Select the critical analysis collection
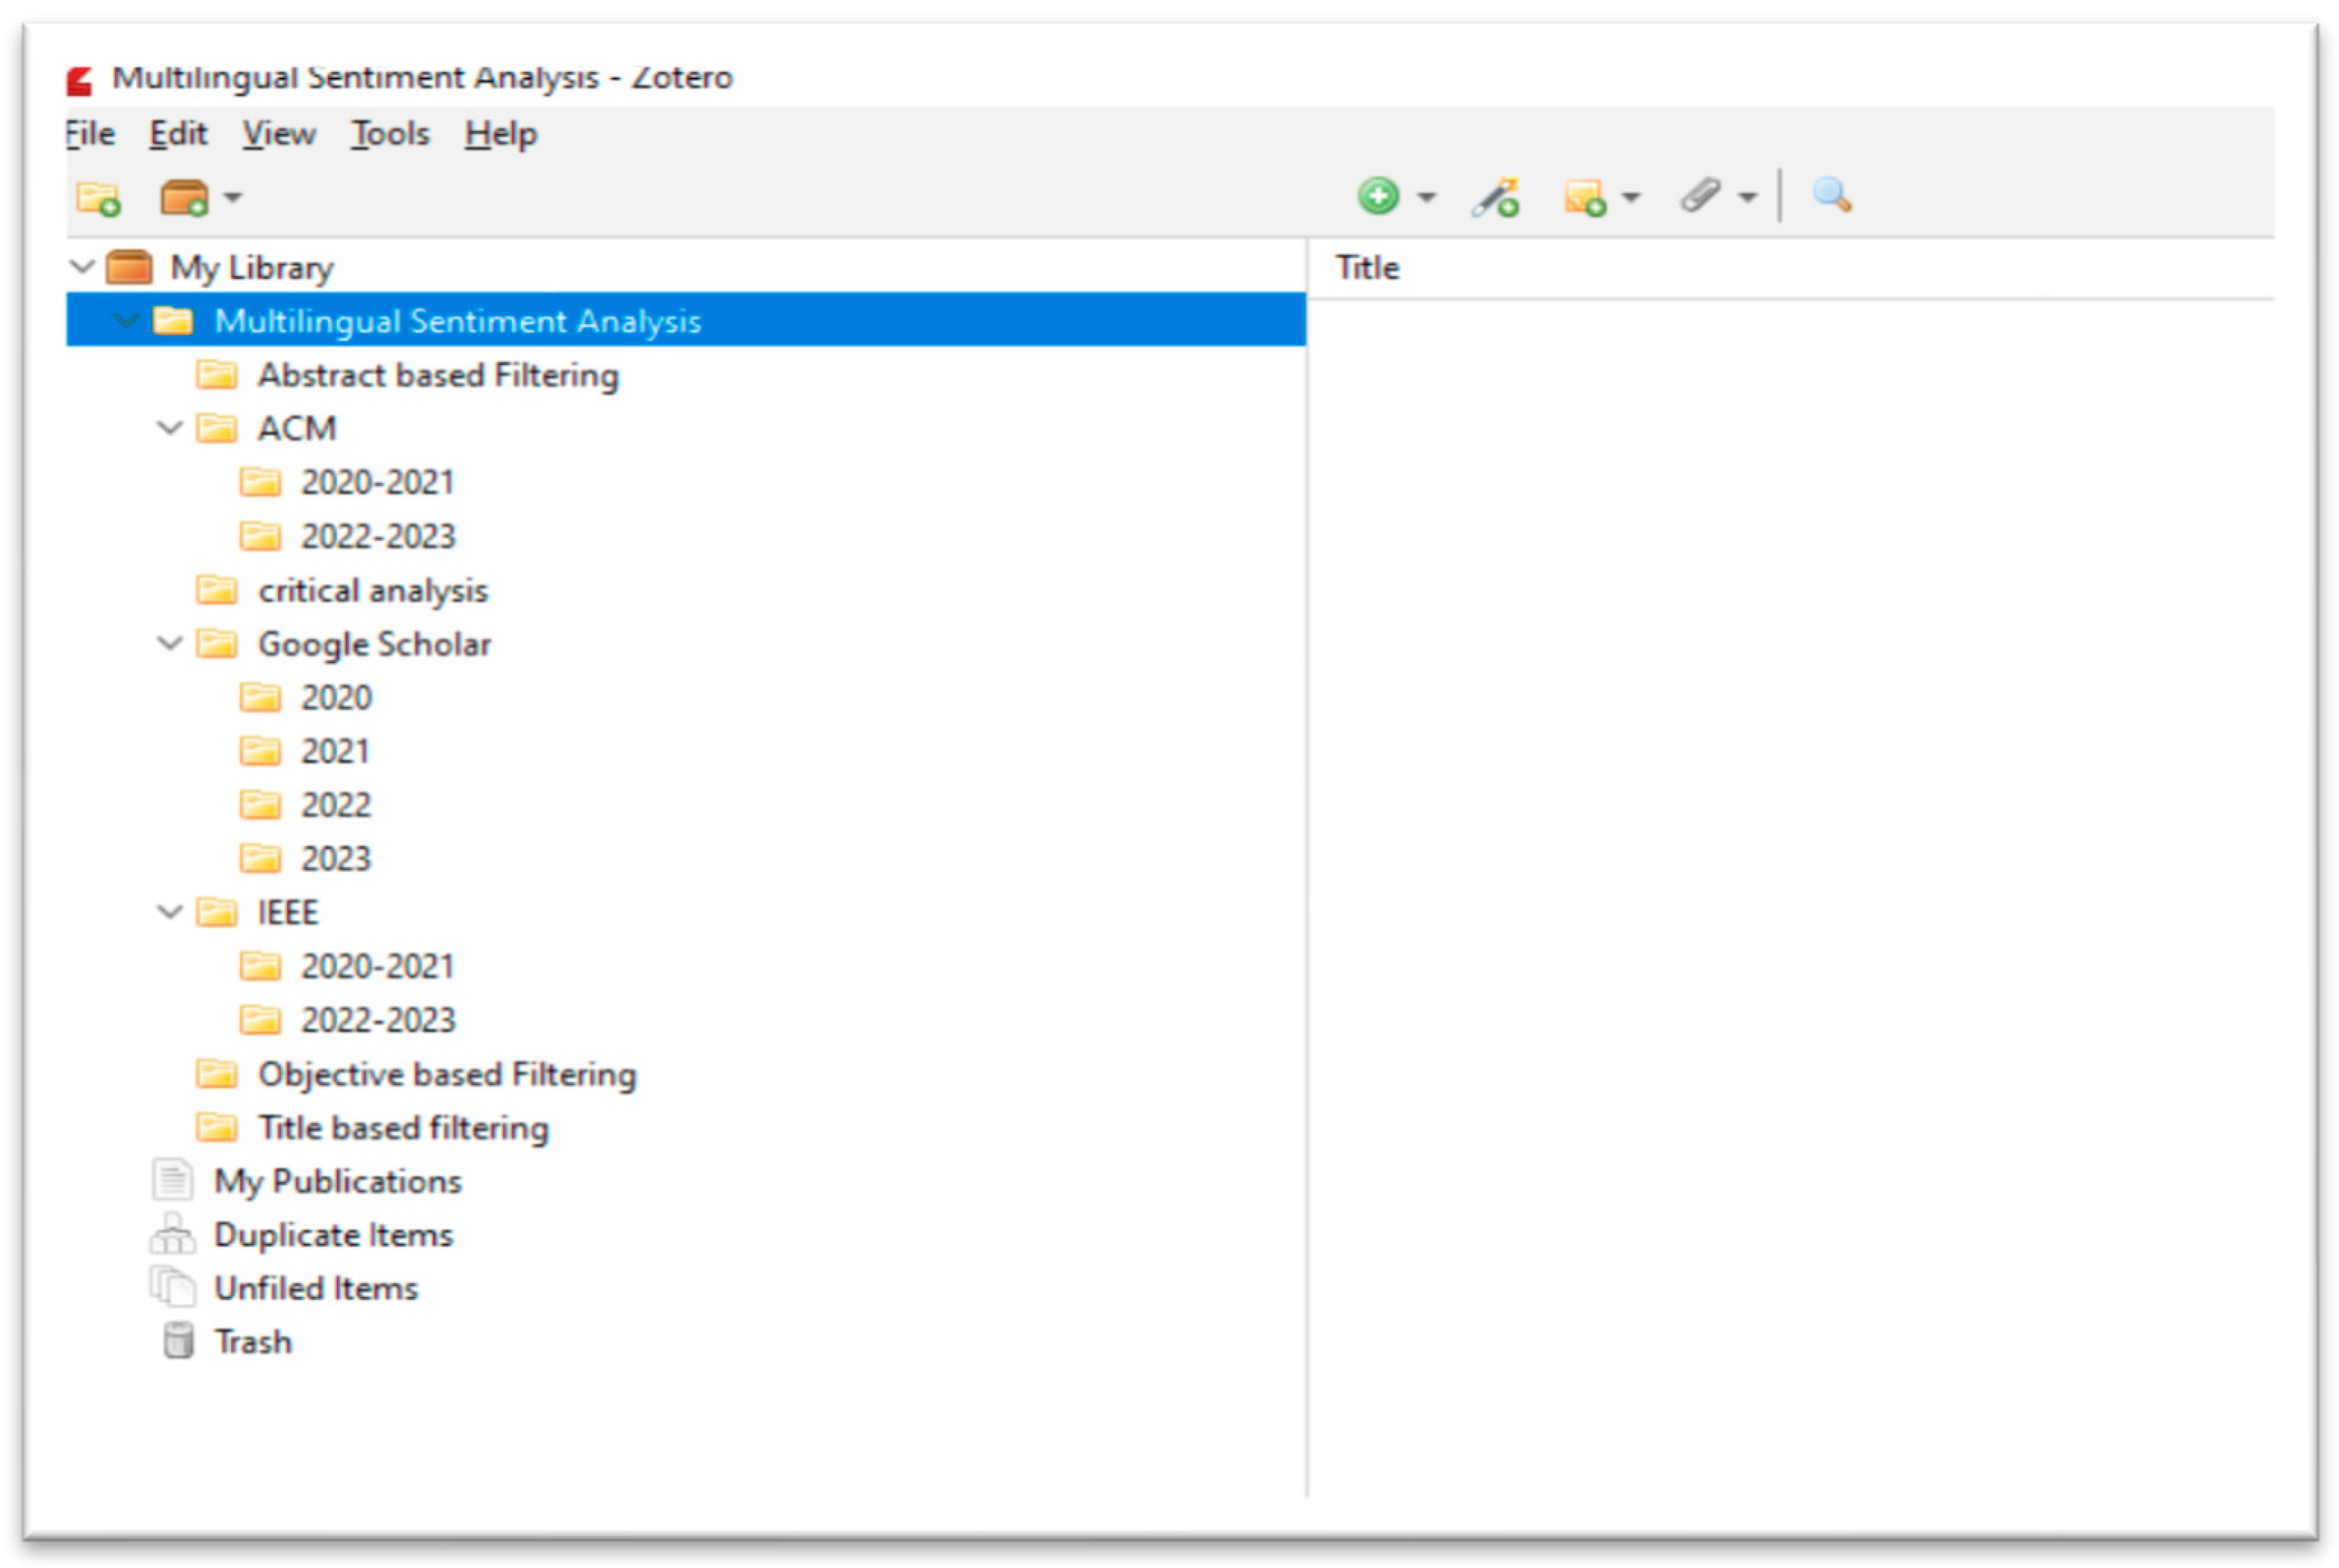The image size is (2339, 1568). pos(372,590)
